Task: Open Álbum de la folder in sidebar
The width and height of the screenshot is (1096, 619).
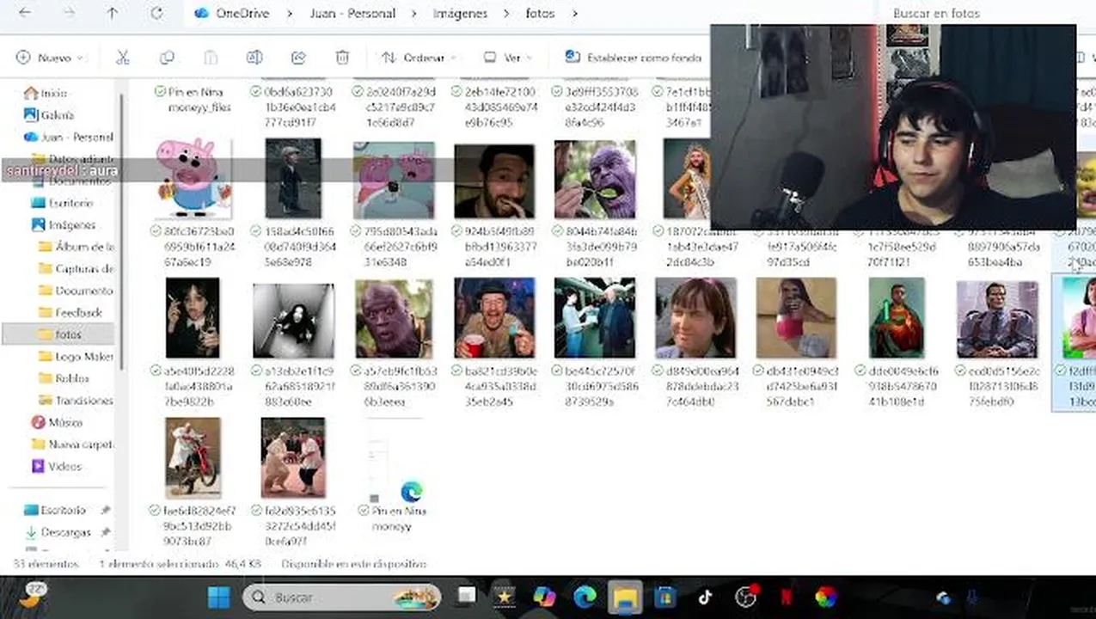Action: (83, 247)
